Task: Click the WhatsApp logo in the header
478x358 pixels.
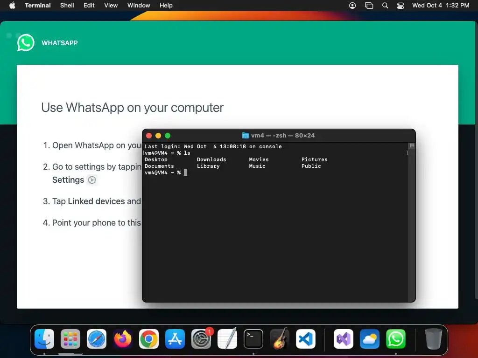Action: 26,42
